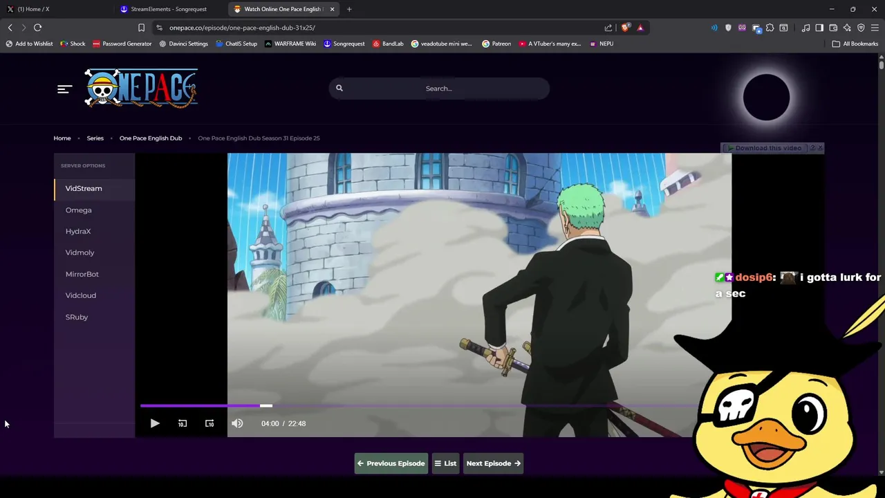885x498 pixels.
Task: Open the Brave Wallet icon
Action: coord(833,28)
